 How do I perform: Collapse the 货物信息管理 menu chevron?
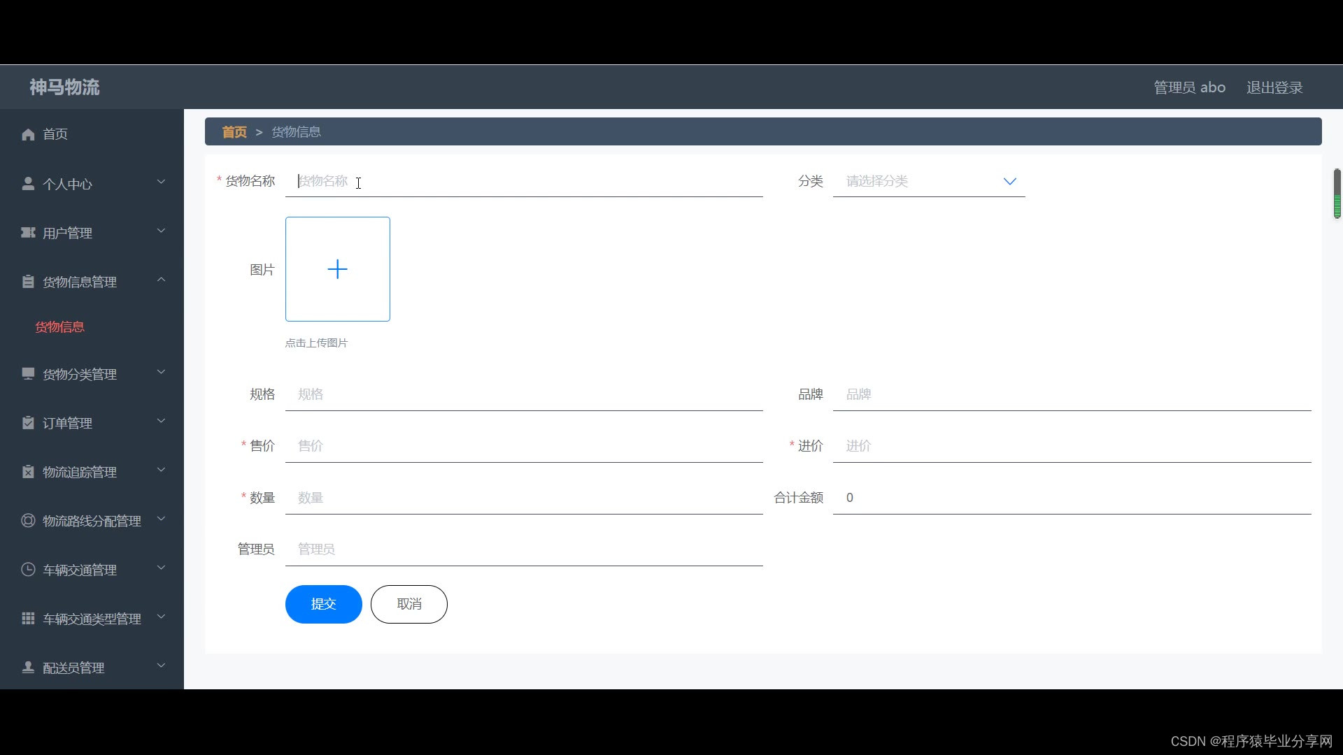pos(161,280)
